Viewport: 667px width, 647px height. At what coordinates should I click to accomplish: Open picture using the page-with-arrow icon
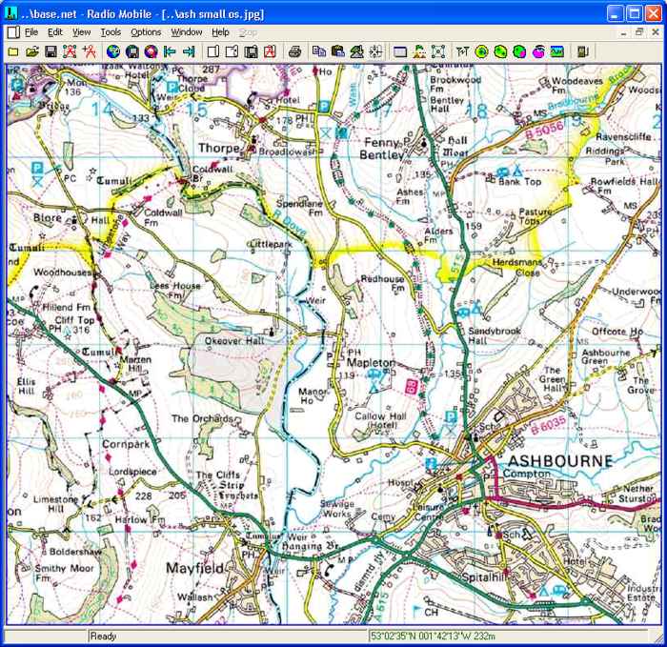[232, 51]
